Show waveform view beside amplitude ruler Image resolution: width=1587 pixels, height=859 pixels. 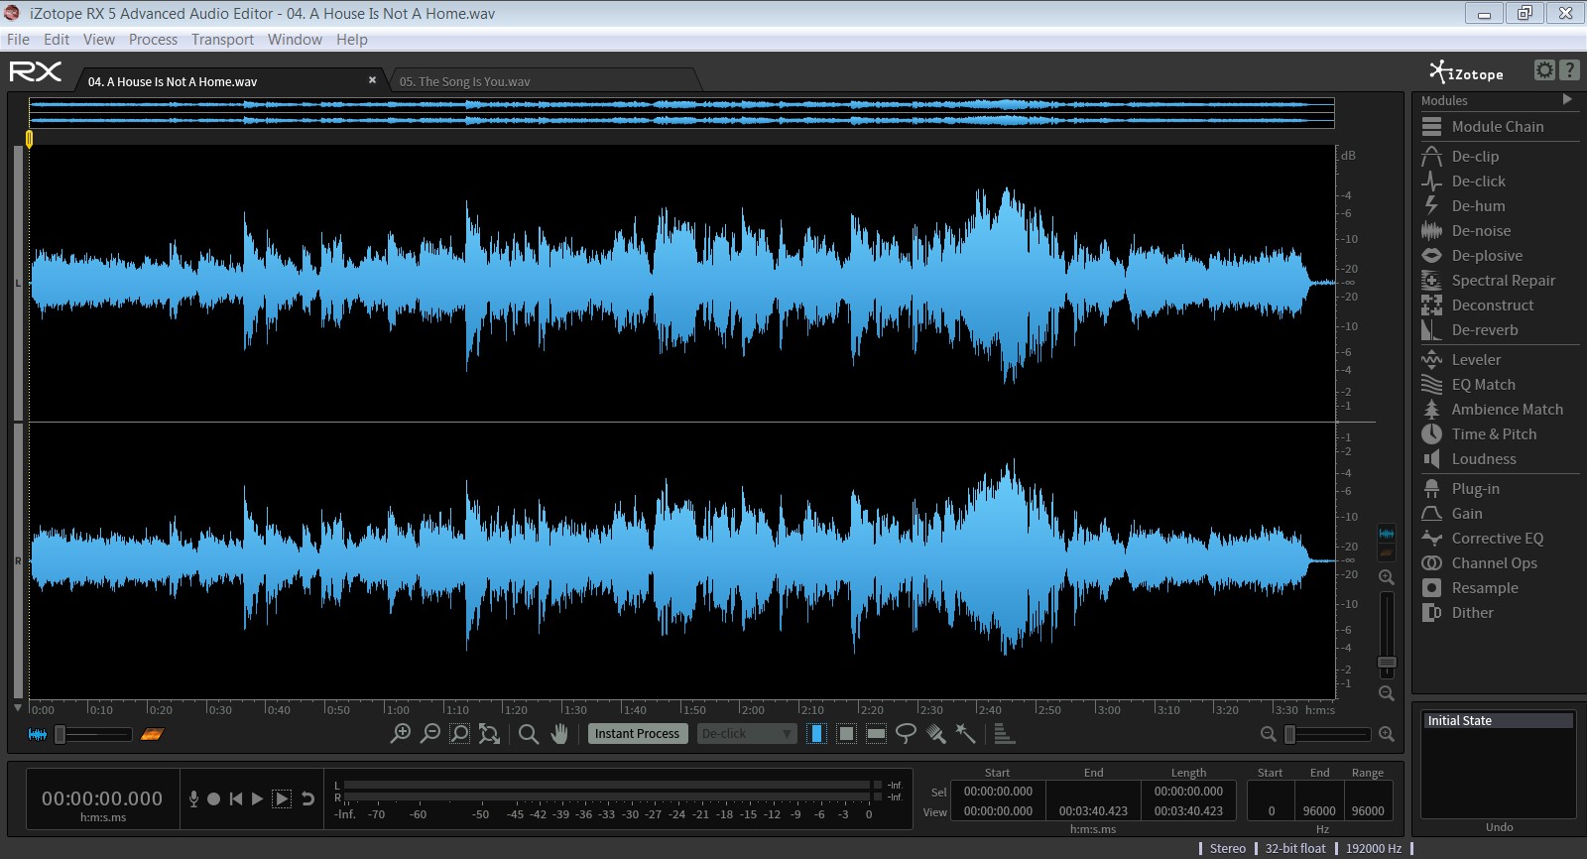click(1387, 534)
